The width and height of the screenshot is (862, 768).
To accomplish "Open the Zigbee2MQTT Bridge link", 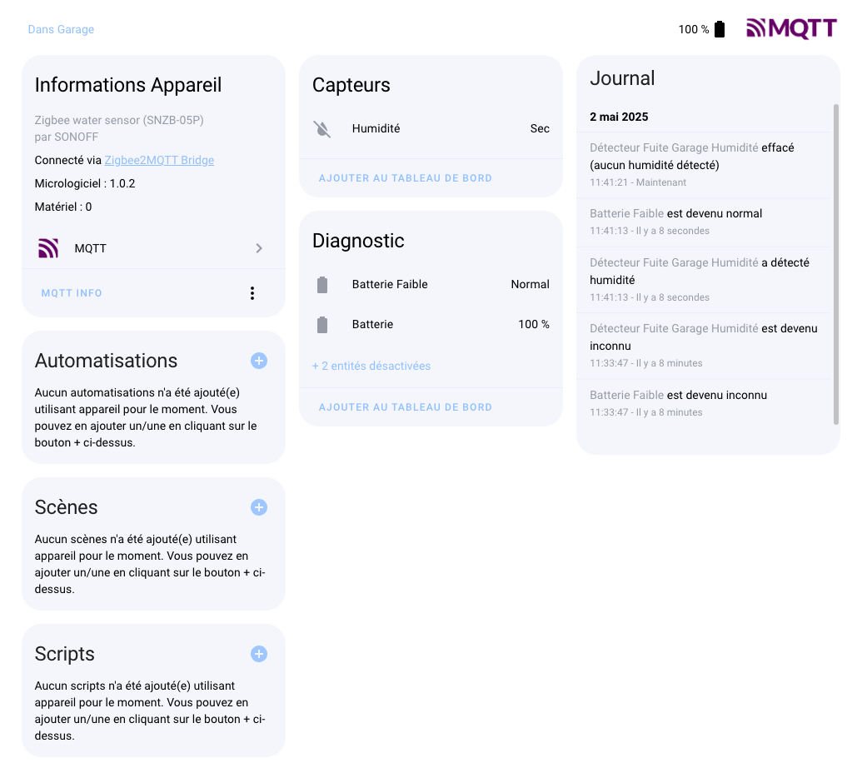I will (159, 160).
